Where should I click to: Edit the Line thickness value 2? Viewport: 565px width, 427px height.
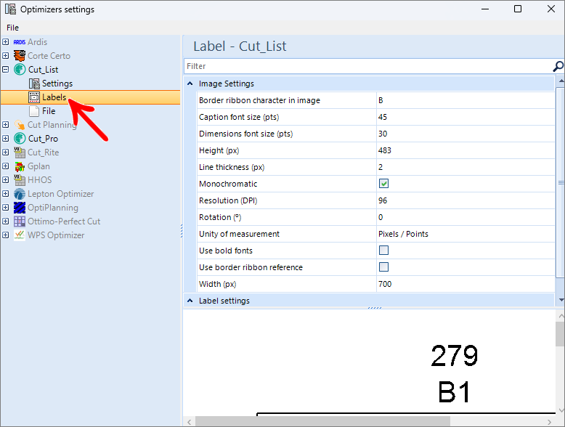[x=466, y=167]
